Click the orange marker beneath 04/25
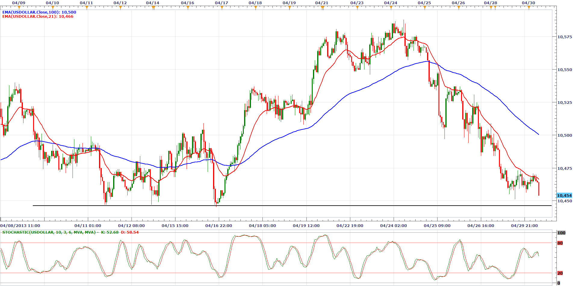 (x=425, y=8)
